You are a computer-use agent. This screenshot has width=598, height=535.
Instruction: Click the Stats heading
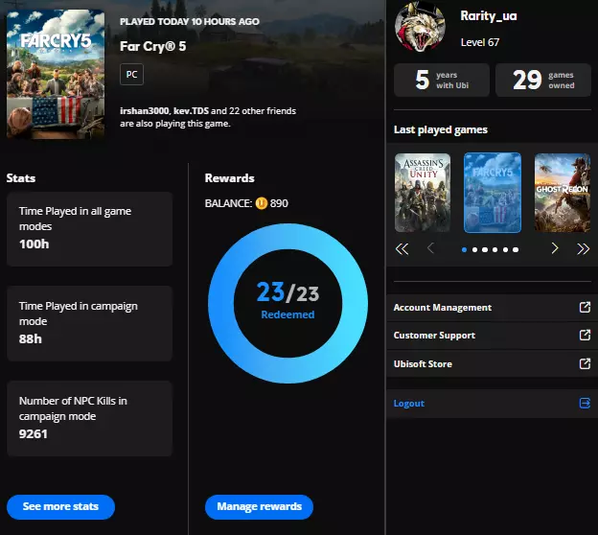click(21, 178)
